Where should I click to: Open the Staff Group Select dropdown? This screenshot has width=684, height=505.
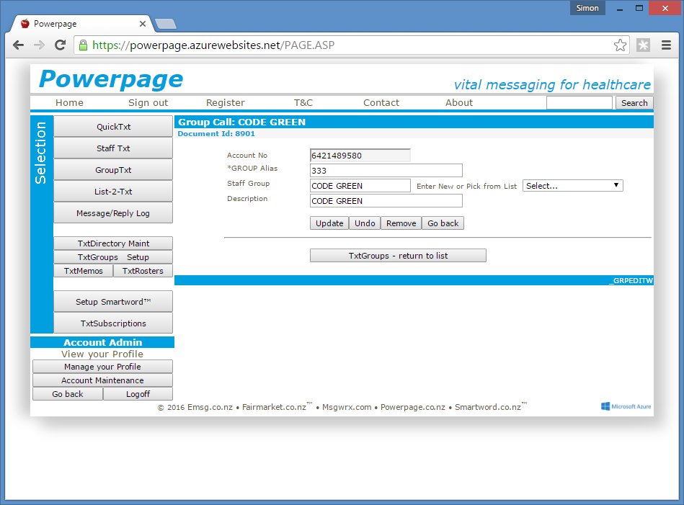point(572,186)
